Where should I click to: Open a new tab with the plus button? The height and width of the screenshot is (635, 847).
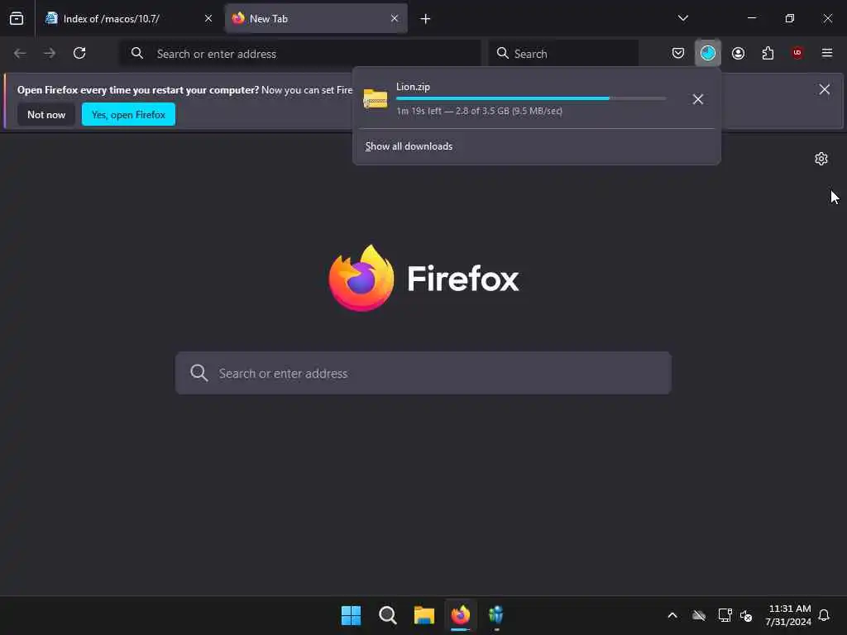coord(425,19)
